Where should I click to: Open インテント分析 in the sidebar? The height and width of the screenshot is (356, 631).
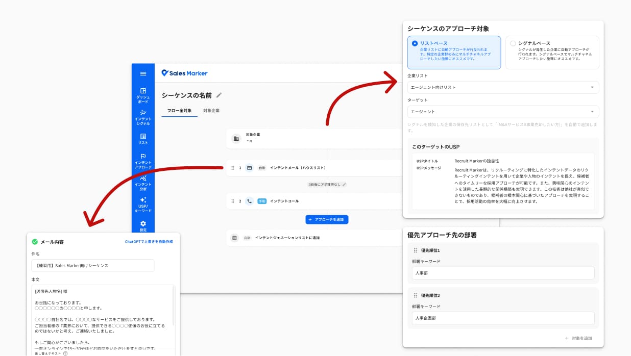(x=143, y=183)
